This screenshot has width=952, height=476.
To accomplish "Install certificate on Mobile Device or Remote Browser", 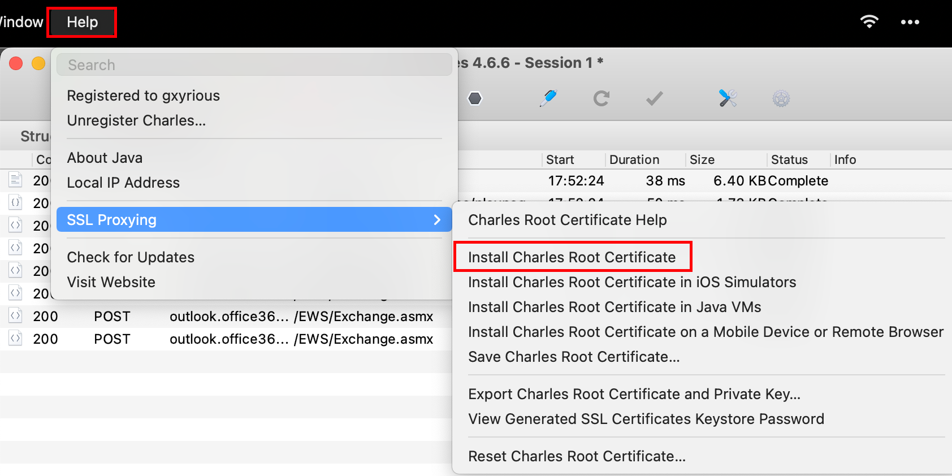I will click(x=706, y=332).
